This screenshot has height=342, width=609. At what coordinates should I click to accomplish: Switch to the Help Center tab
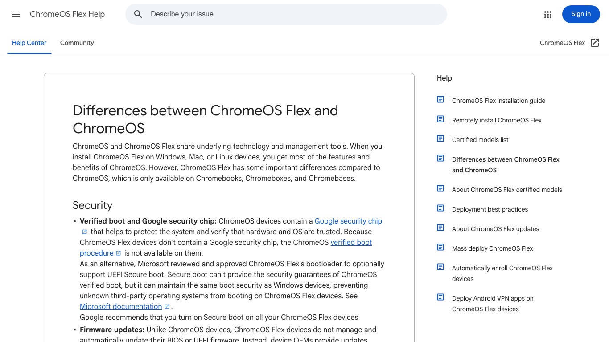29,43
